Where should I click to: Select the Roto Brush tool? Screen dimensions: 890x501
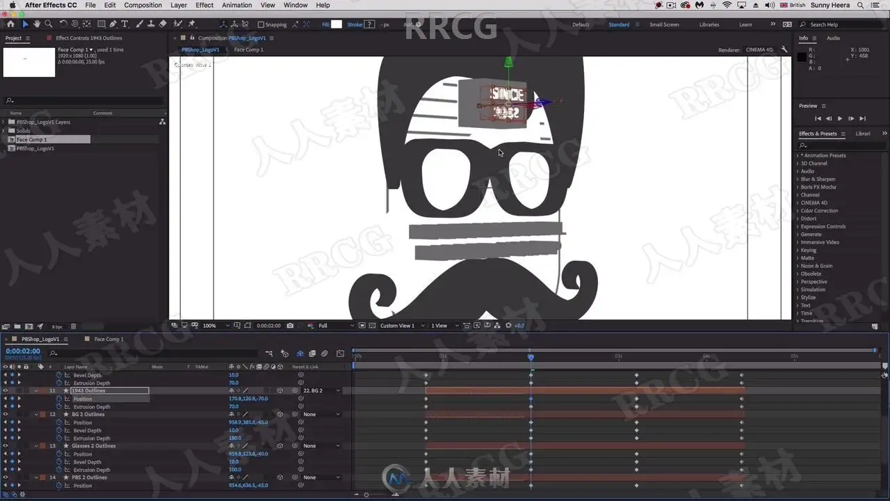pyautogui.click(x=178, y=24)
